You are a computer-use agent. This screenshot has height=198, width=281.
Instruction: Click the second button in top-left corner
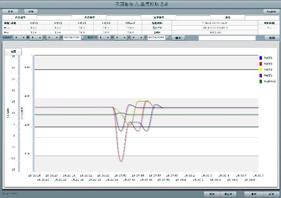click(31, 11)
